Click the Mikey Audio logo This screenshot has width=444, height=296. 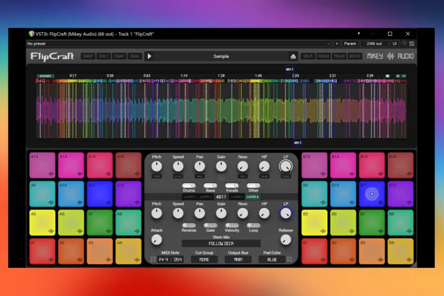tap(390, 56)
